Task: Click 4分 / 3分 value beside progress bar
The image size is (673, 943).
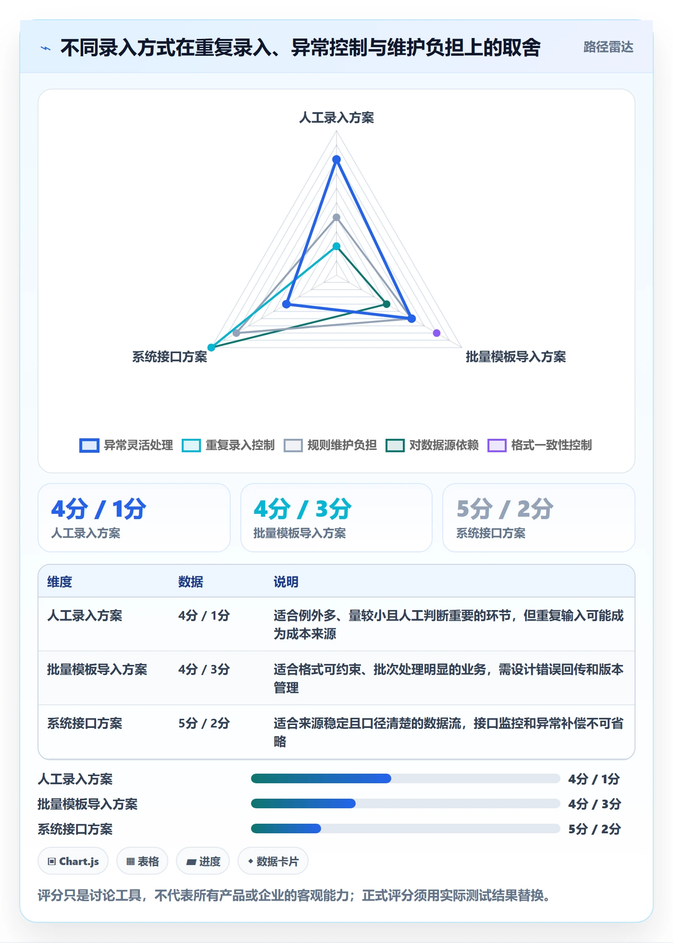Action: (595, 804)
